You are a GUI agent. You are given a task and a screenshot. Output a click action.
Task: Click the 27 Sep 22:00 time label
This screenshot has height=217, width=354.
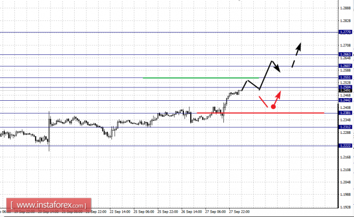click(x=239, y=212)
